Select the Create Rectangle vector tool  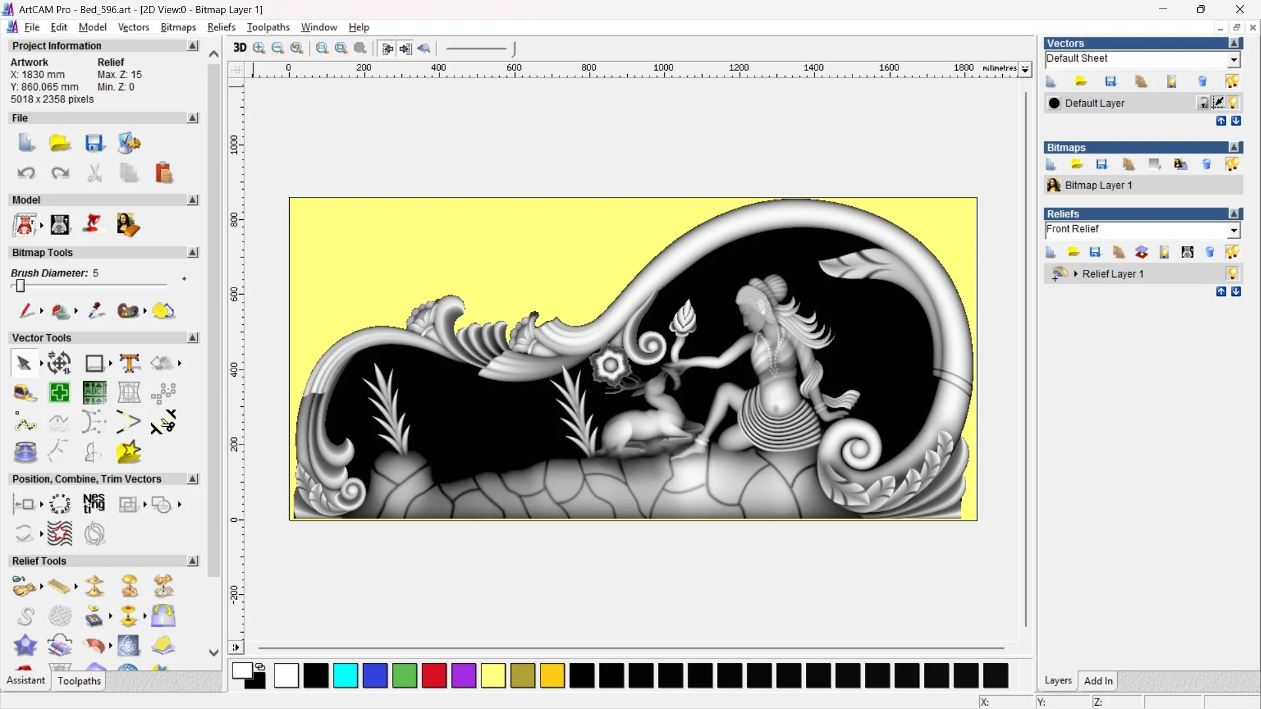tap(95, 363)
